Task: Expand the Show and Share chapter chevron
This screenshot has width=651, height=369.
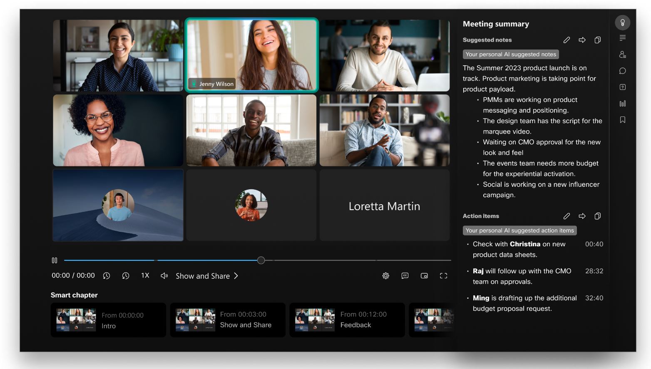Action: tap(236, 276)
